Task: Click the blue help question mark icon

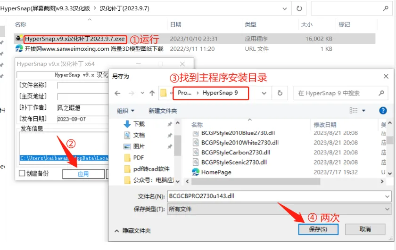Action: [x=383, y=111]
